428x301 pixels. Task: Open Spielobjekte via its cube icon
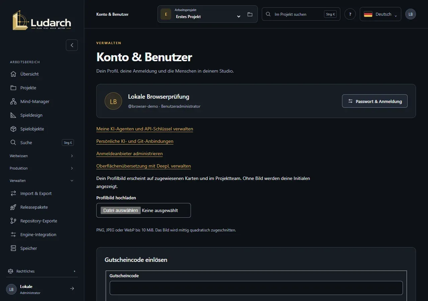pyautogui.click(x=13, y=129)
